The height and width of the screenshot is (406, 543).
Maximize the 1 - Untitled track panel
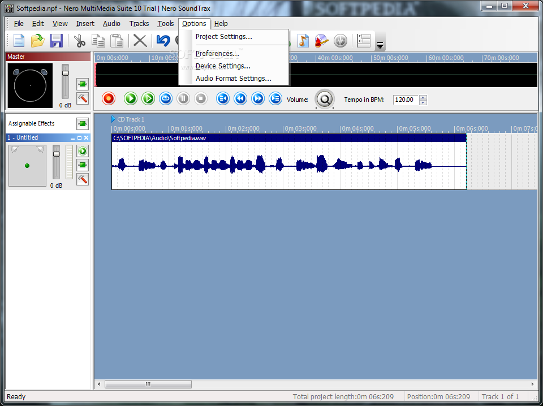pyautogui.click(x=79, y=138)
